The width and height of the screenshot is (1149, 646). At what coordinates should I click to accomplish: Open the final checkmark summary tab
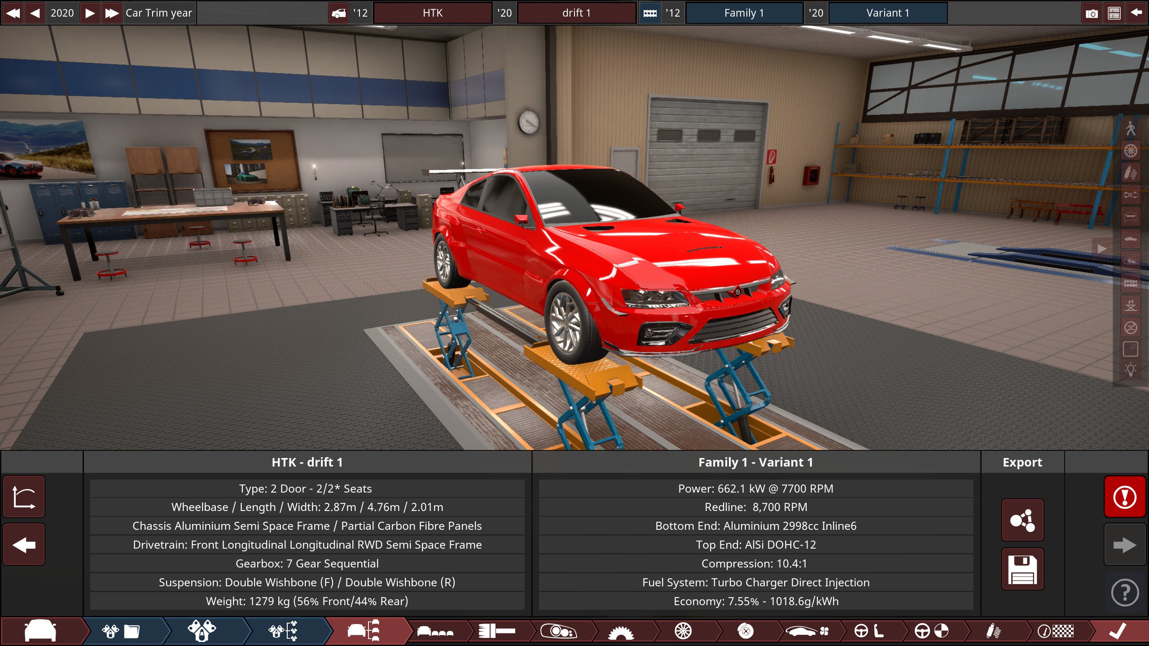click(x=1118, y=631)
